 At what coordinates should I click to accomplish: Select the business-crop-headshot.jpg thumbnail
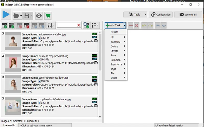13,63
